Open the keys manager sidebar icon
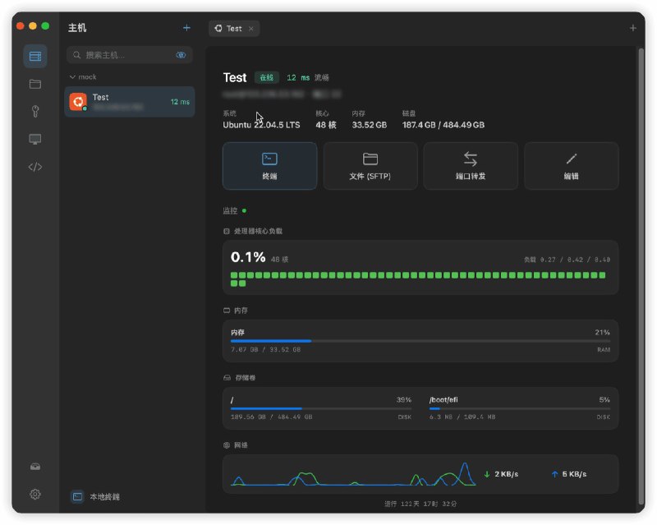The height and width of the screenshot is (525, 657). [x=35, y=112]
